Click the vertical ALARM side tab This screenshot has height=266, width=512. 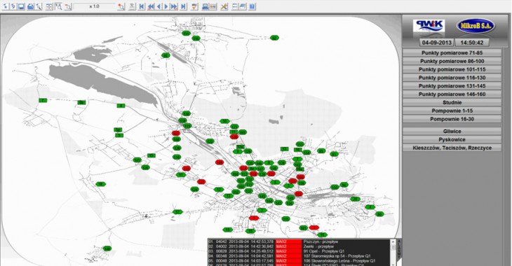tap(399, 249)
